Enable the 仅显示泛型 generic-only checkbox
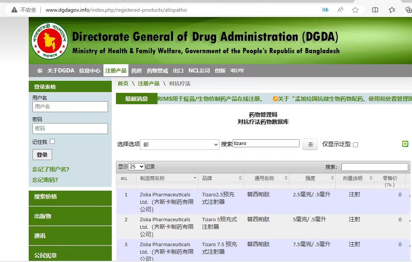 point(355,145)
